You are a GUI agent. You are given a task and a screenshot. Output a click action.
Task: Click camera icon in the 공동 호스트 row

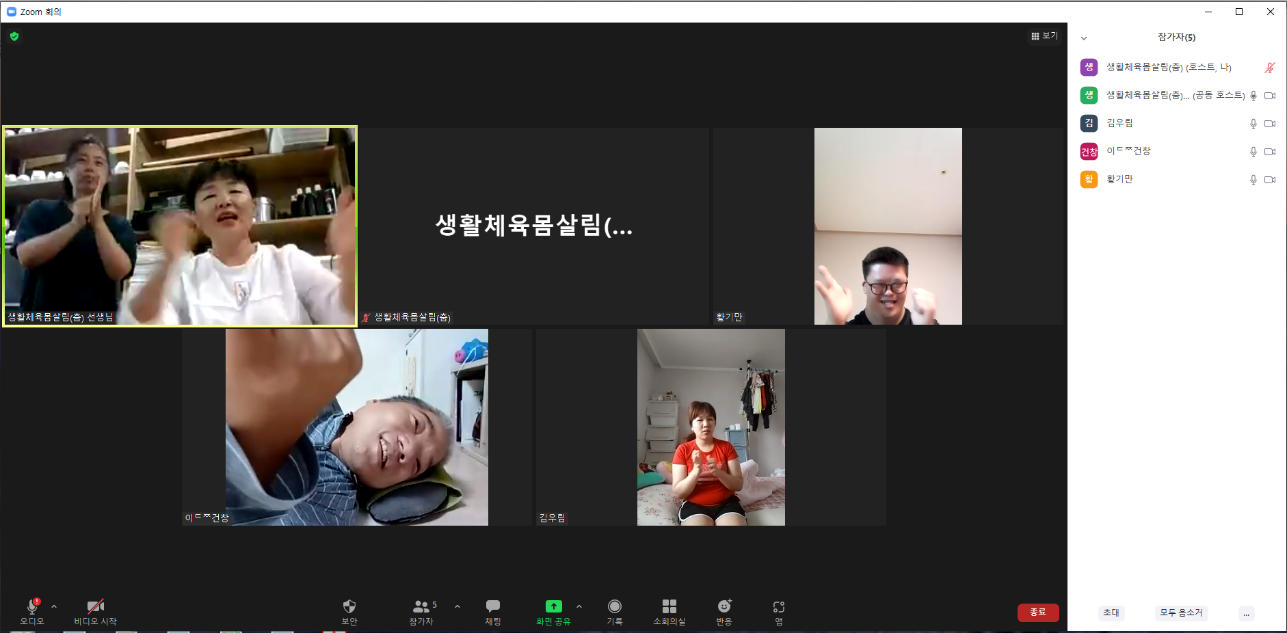pos(1270,96)
